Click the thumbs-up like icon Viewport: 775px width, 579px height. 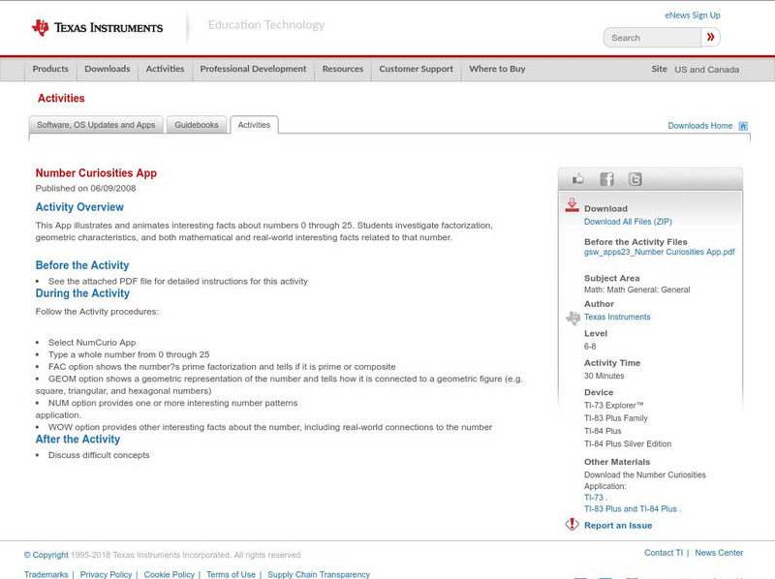pos(578,179)
